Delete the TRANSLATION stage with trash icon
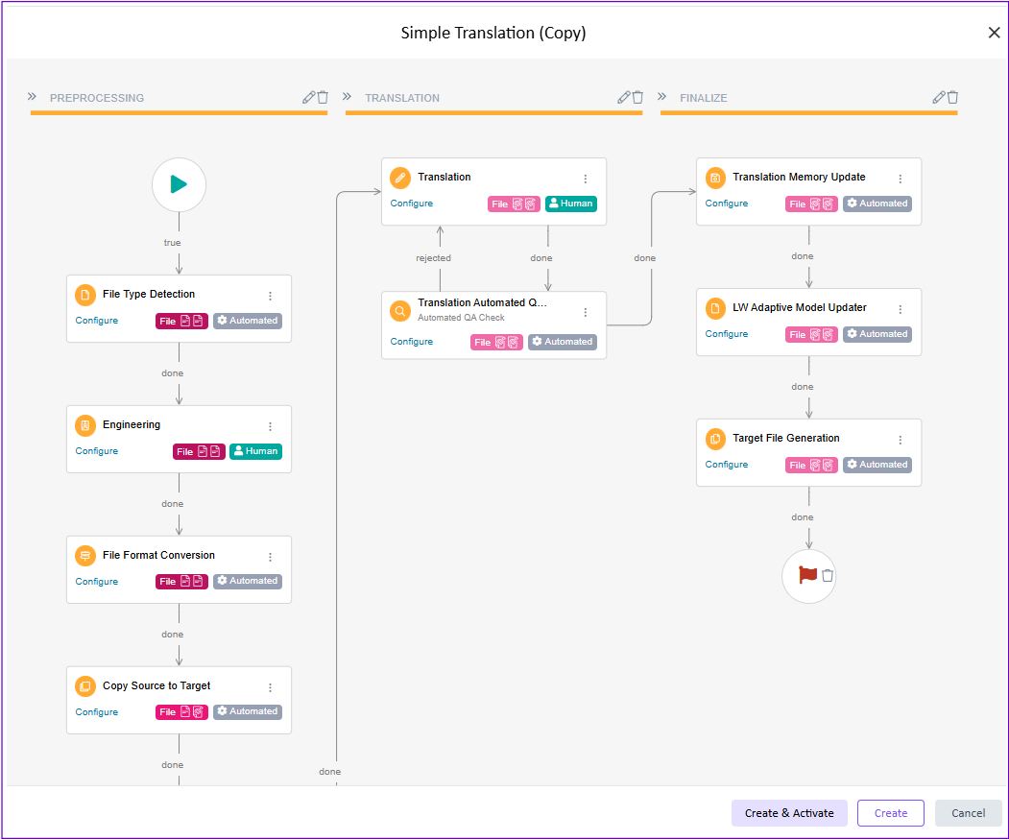Screen dimensions: 1009x840 (x=637, y=97)
